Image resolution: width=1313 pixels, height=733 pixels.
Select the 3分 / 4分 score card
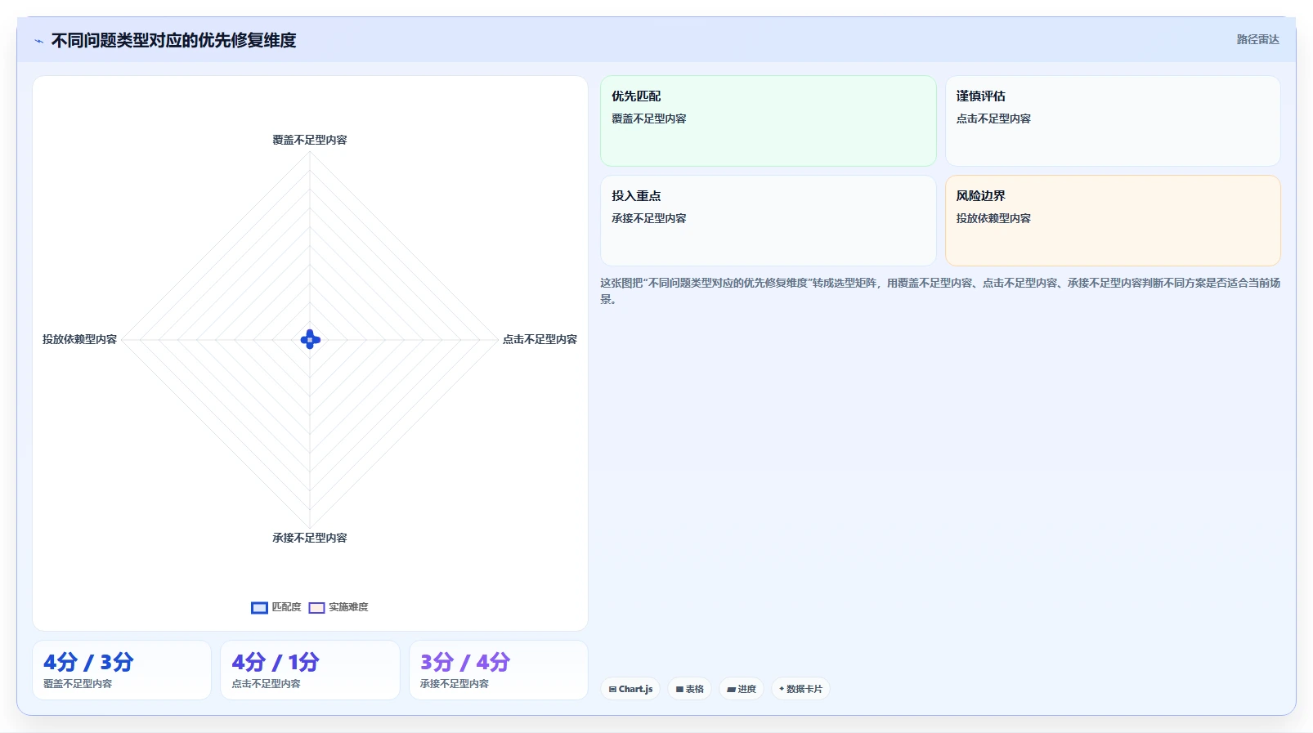[x=499, y=670]
